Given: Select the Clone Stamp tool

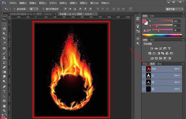Looking at the screenshot, I should 4,58.
